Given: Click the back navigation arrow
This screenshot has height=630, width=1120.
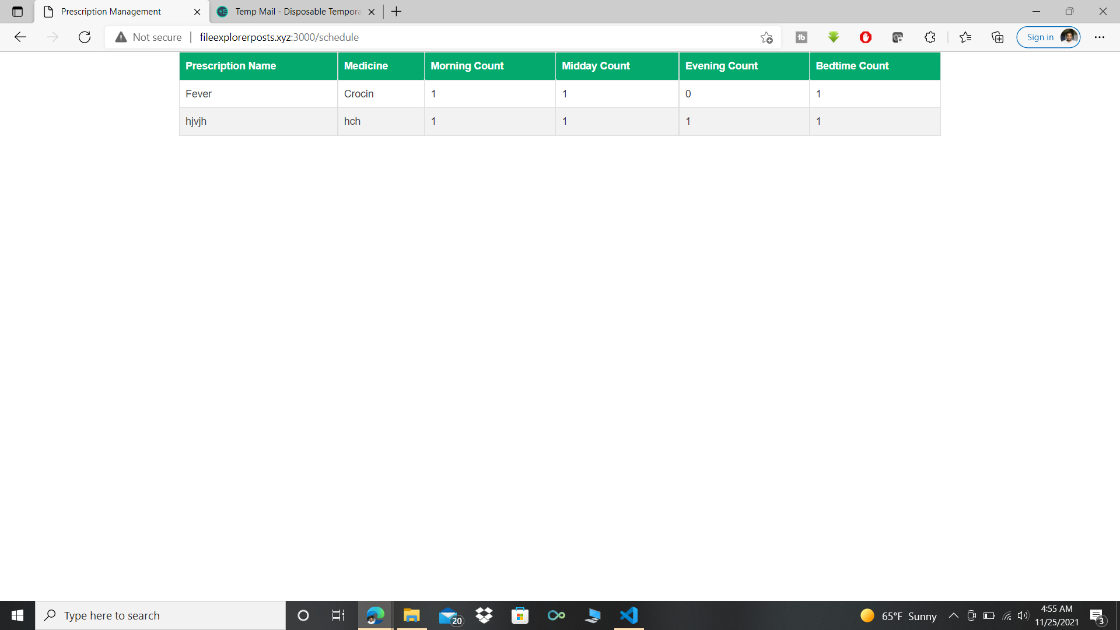Looking at the screenshot, I should pyautogui.click(x=20, y=37).
